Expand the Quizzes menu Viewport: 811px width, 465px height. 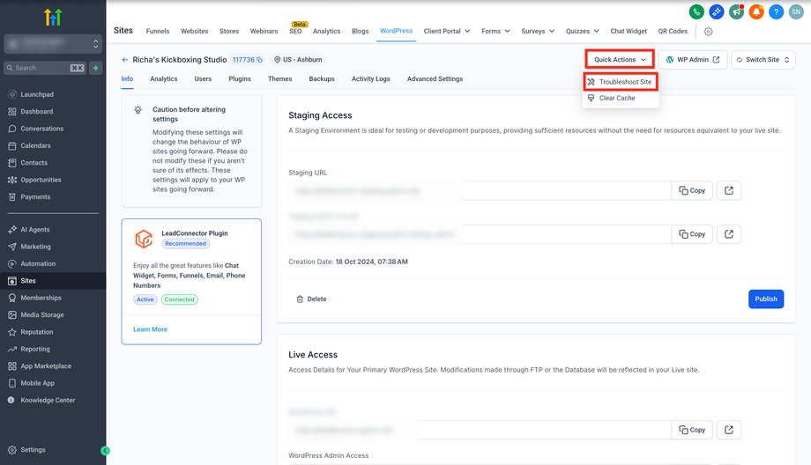point(583,31)
